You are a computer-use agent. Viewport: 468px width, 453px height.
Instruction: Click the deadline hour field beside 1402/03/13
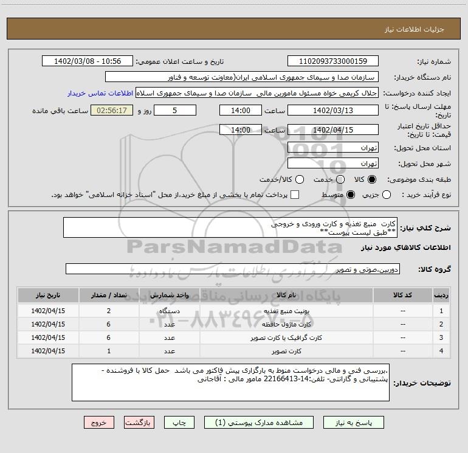coord(241,110)
